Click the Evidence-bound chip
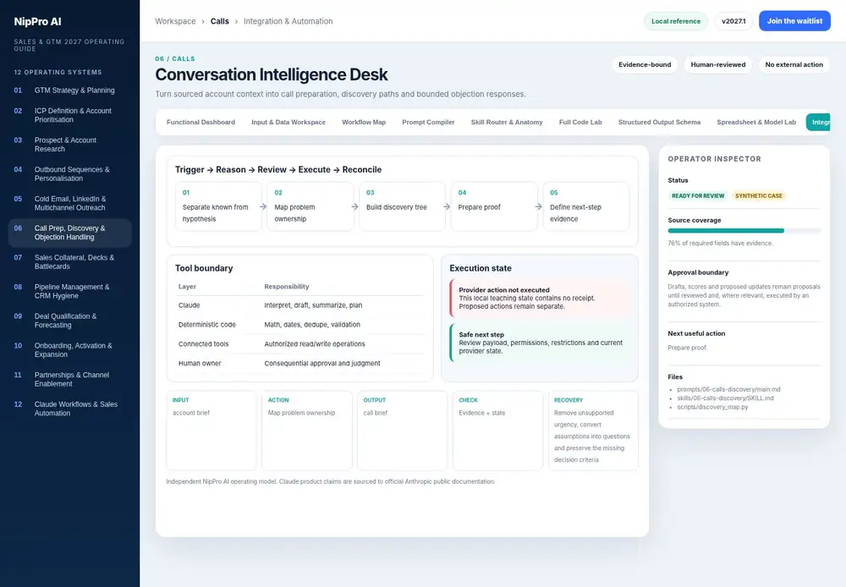 coord(645,65)
